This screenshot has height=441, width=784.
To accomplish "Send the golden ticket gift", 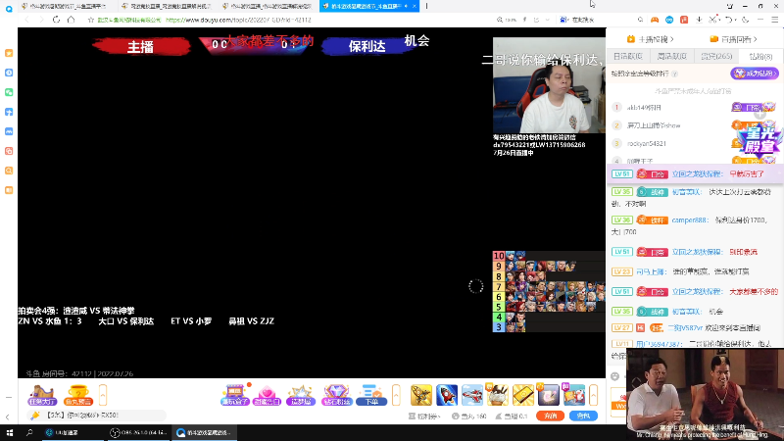I will [x=523, y=395].
